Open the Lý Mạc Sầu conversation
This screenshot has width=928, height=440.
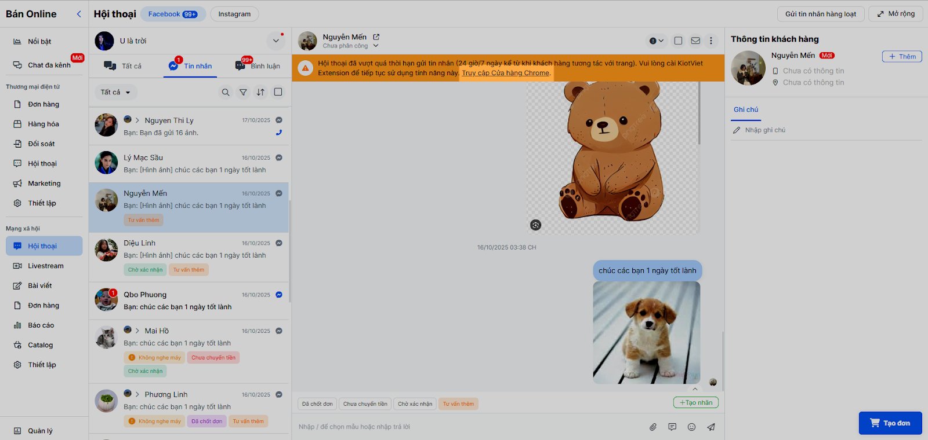(x=188, y=163)
